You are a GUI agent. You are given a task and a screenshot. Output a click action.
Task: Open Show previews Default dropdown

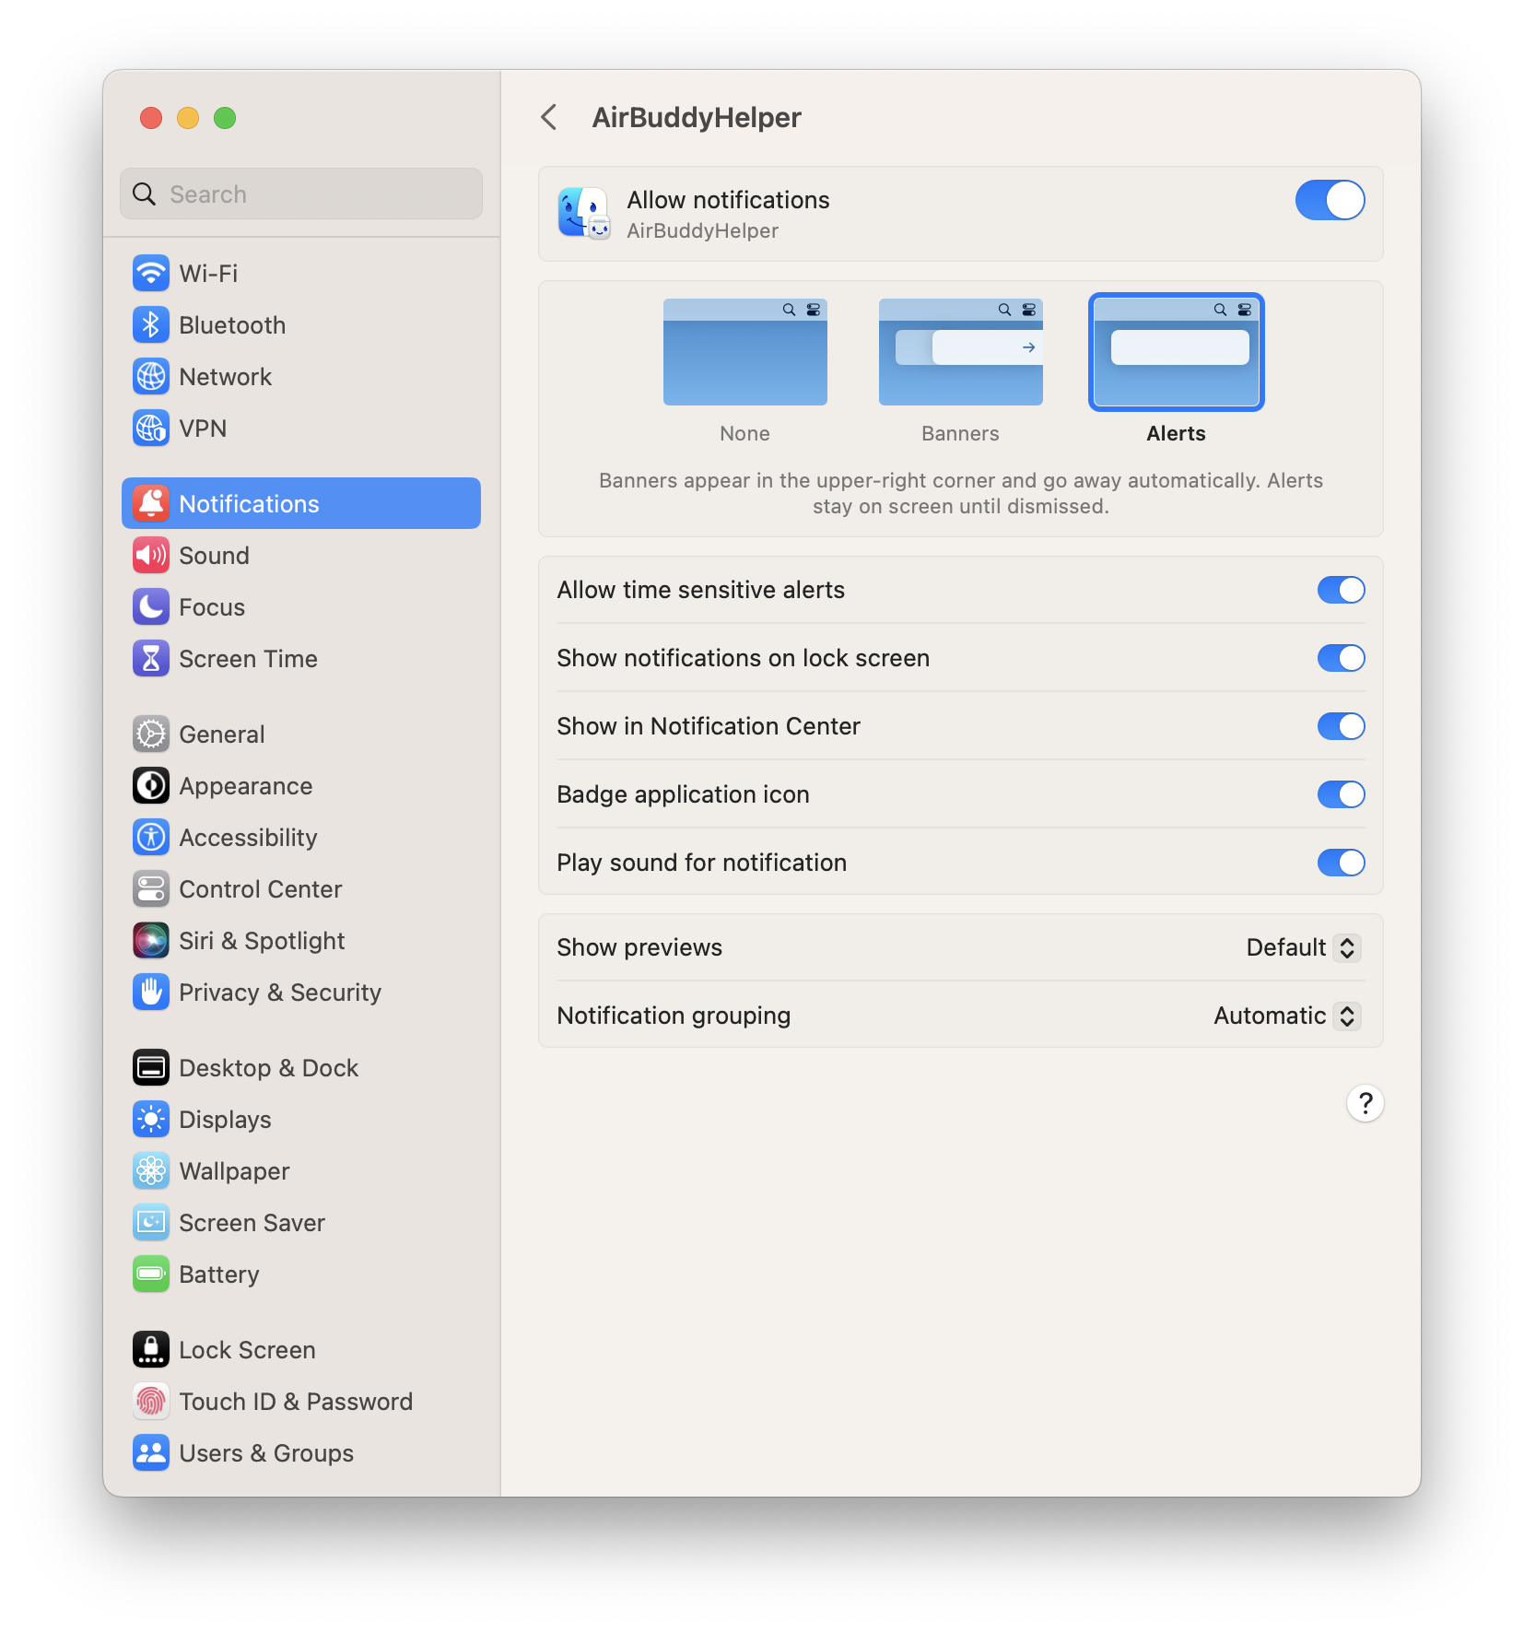(x=1303, y=947)
